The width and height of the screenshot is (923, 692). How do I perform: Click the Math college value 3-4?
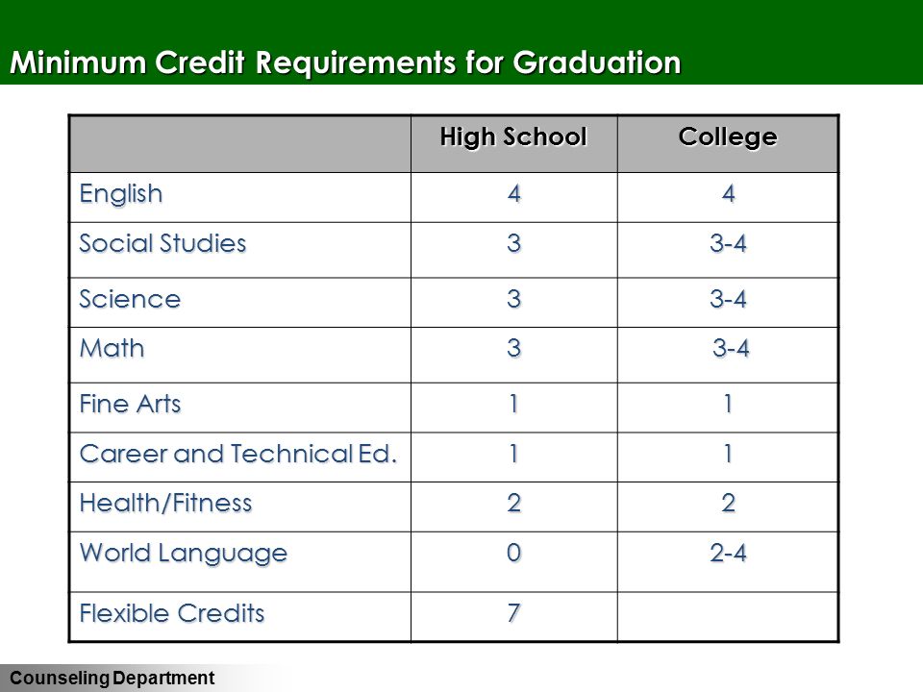[x=731, y=348]
